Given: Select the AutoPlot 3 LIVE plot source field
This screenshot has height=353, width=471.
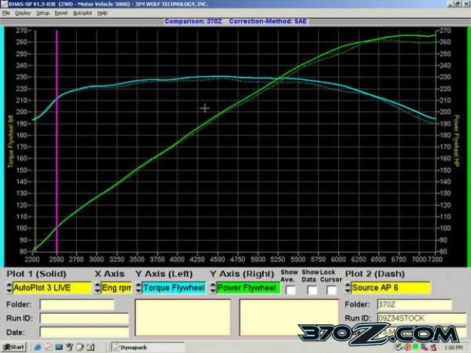Looking at the screenshot, I should click(x=52, y=288).
